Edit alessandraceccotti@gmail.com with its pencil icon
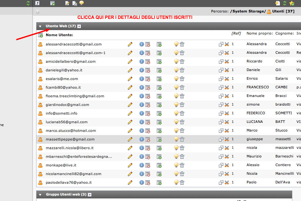 pyautogui.click(x=130, y=44)
